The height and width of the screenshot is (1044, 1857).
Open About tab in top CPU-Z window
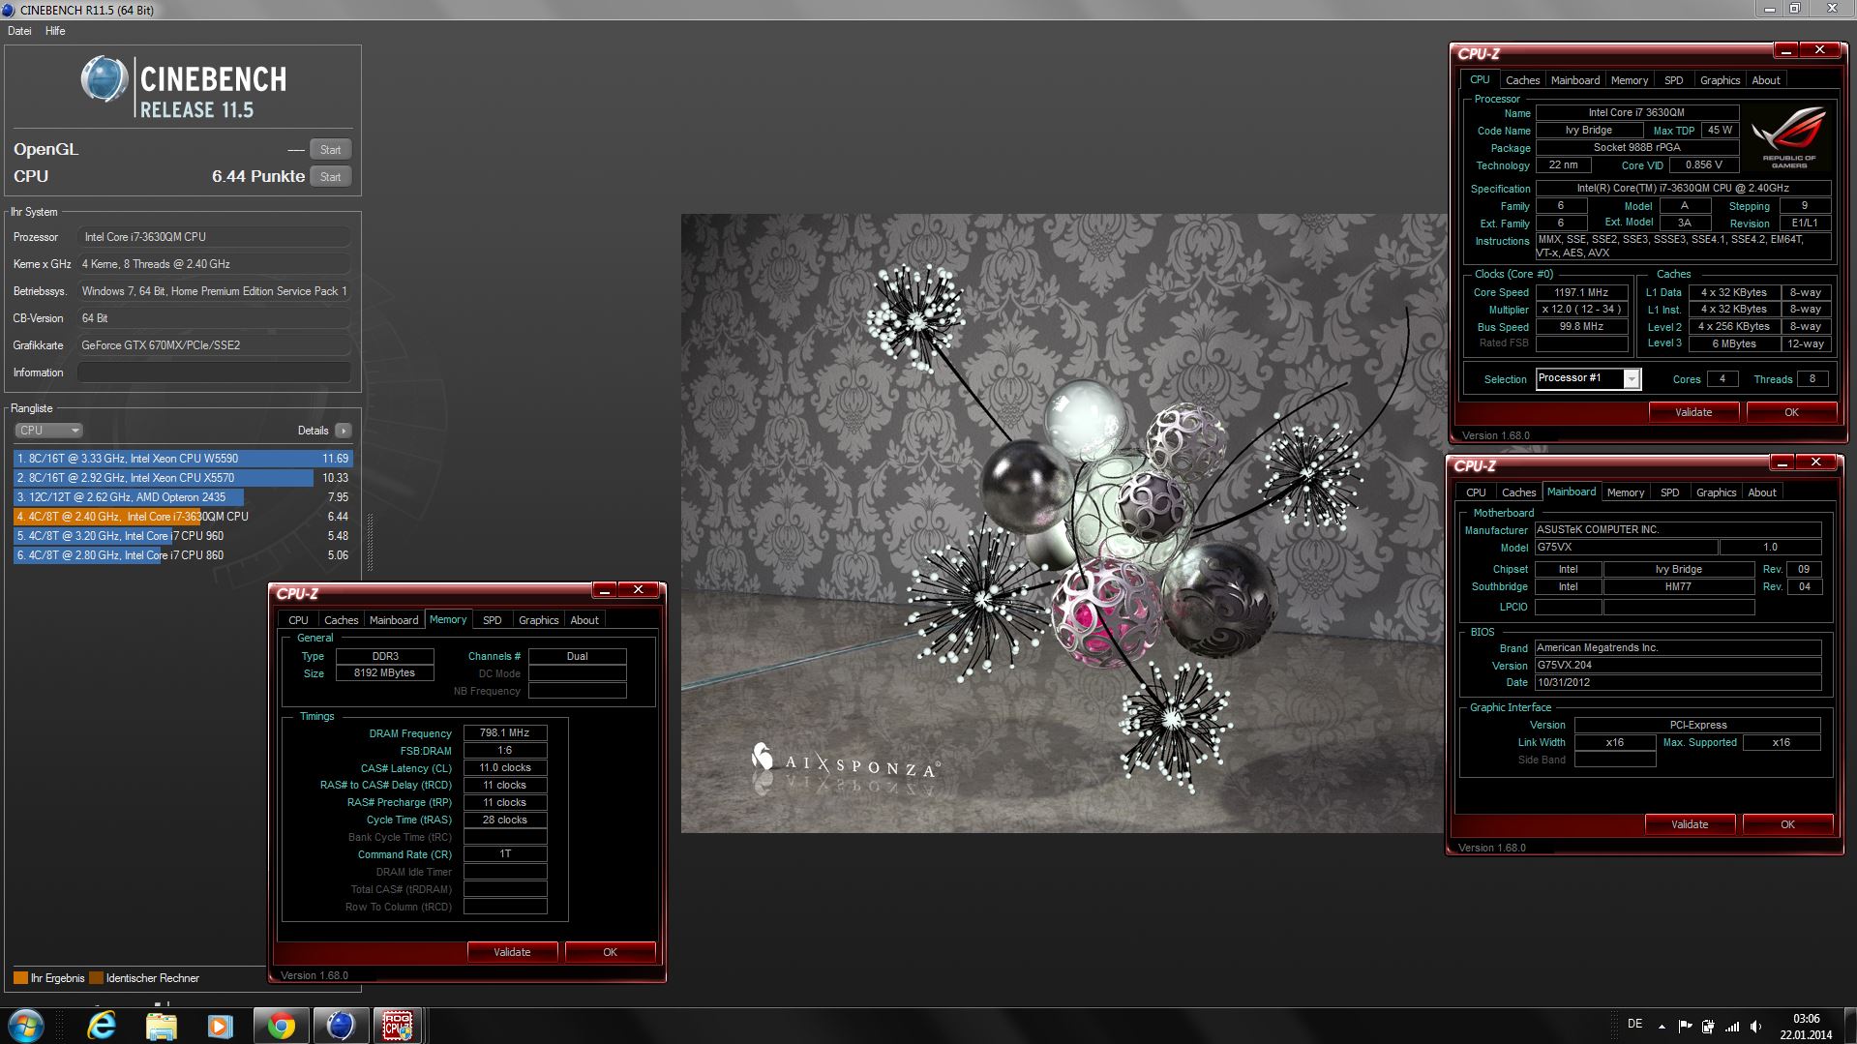(x=1766, y=80)
